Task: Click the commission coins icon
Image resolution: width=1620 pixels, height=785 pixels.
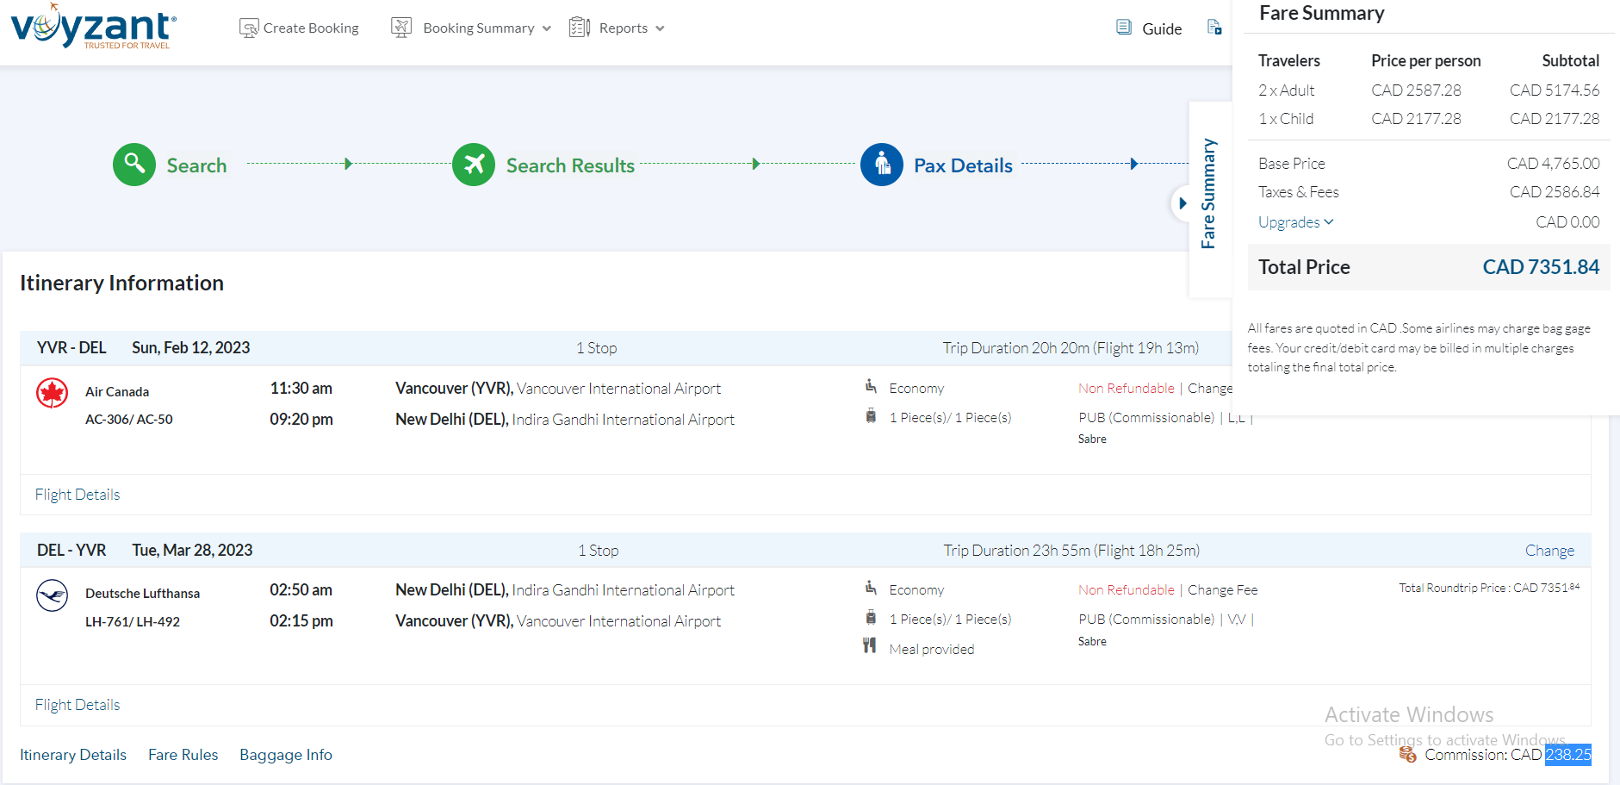Action: [x=1408, y=755]
